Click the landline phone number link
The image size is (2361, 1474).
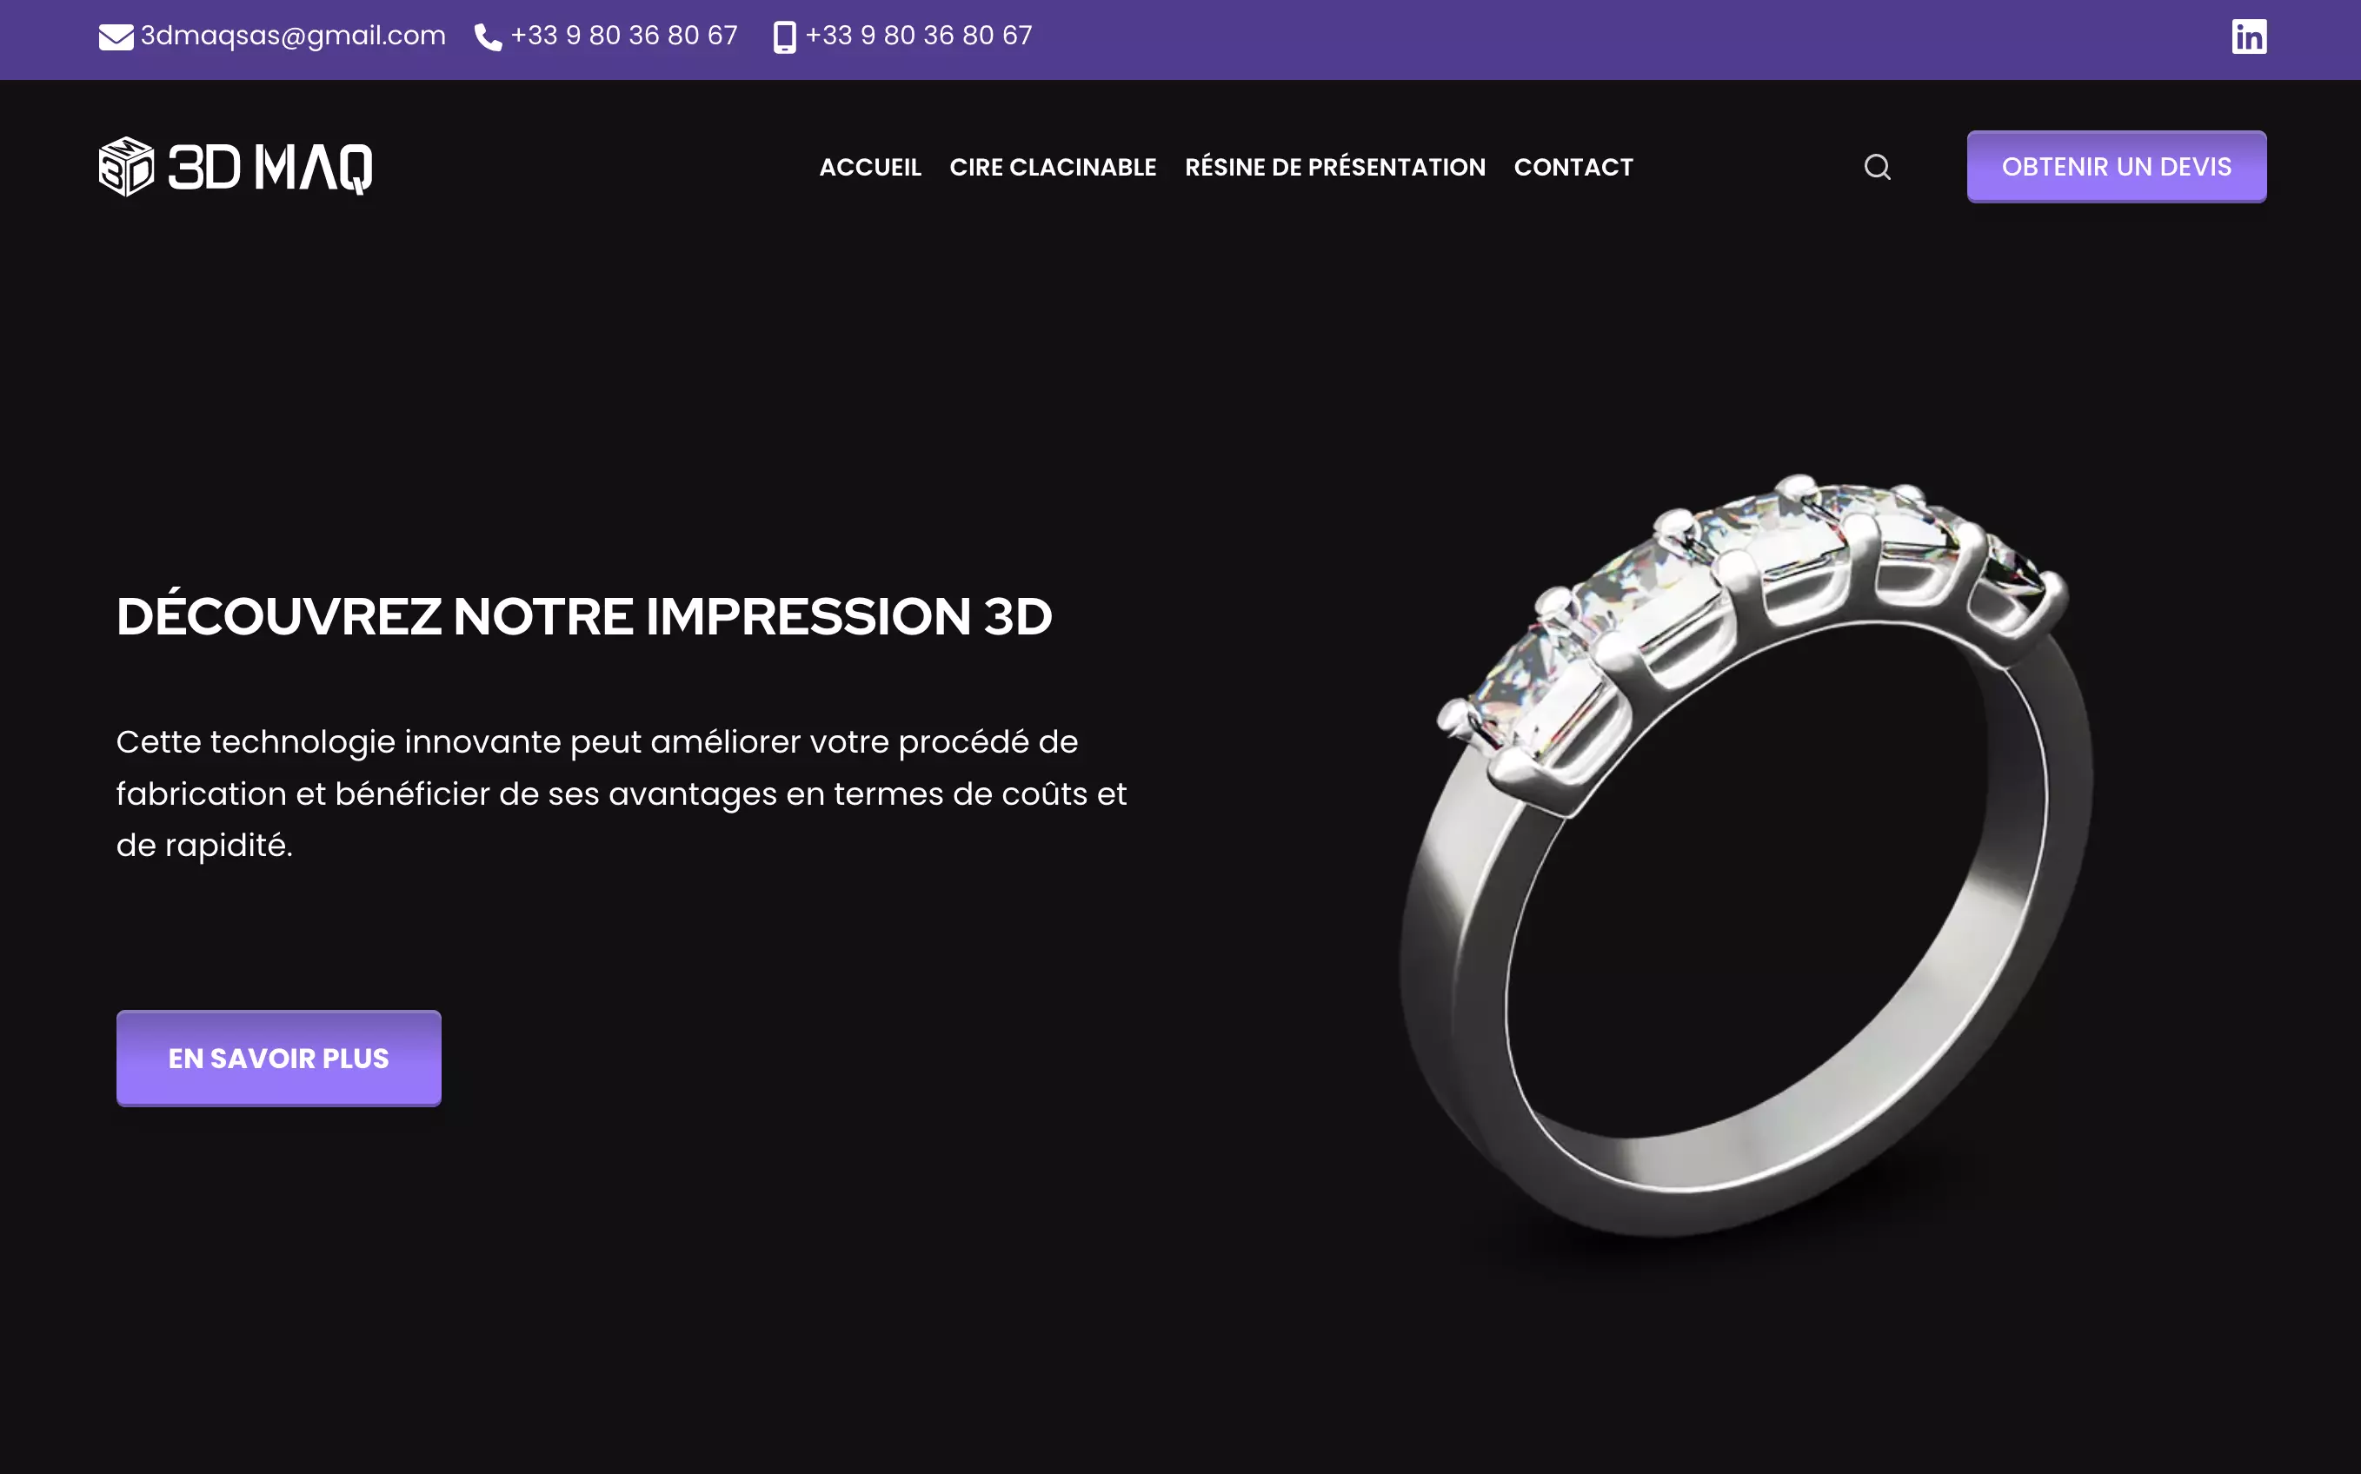coord(624,37)
